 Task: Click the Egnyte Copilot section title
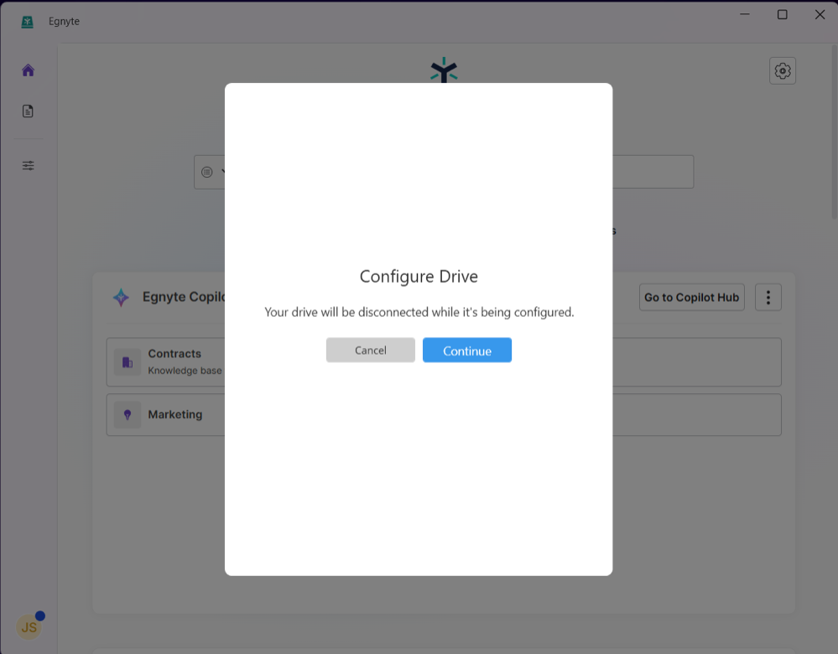tap(184, 297)
